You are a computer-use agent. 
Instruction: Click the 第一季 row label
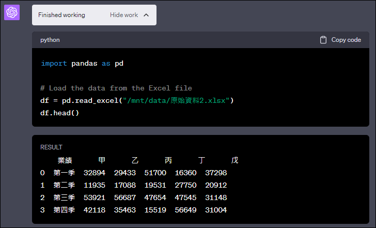coord(64,173)
